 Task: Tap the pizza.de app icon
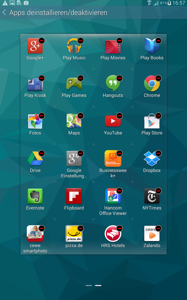point(74,234)
